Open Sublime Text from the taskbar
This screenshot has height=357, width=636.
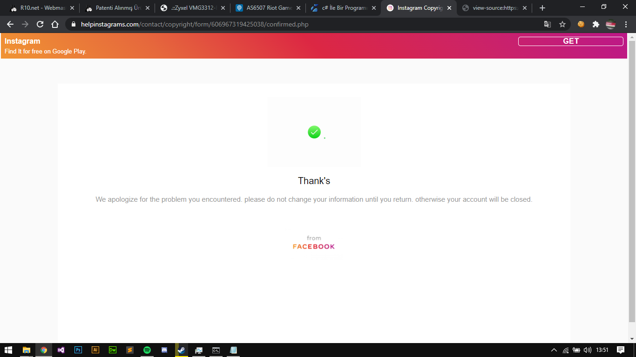(x=130, y=350)
